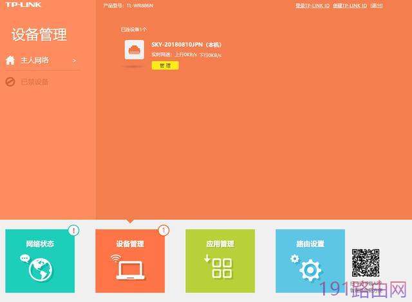Select device name SKY-20180810JPN
The width and height of the screenshot is (412, 302).
[x=177, y=44]
